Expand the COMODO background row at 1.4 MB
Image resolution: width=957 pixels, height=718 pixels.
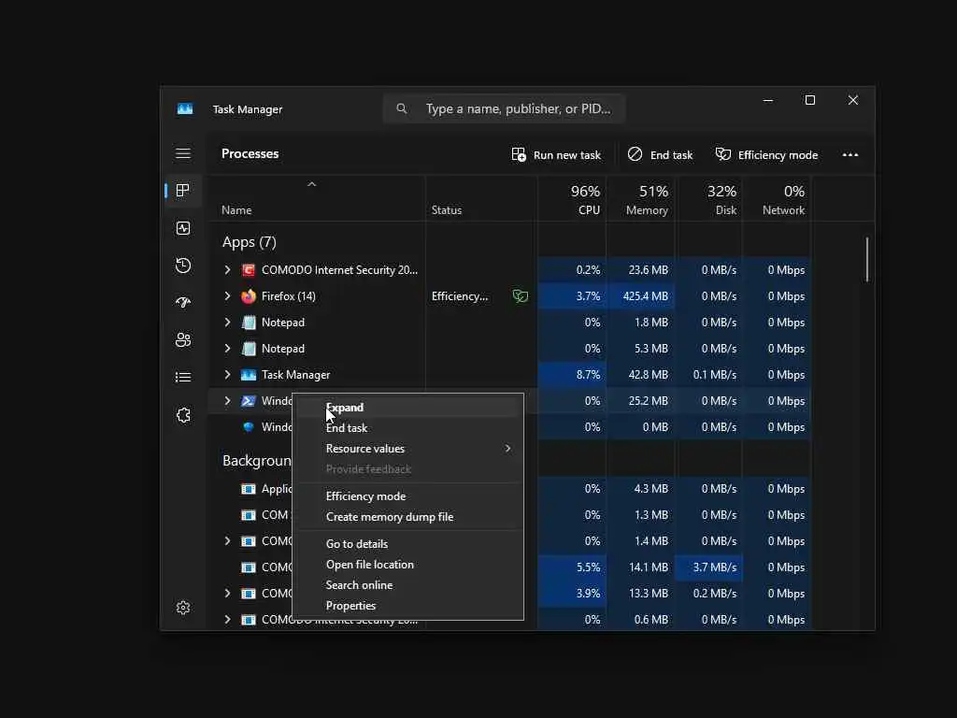tap(228, 541)
